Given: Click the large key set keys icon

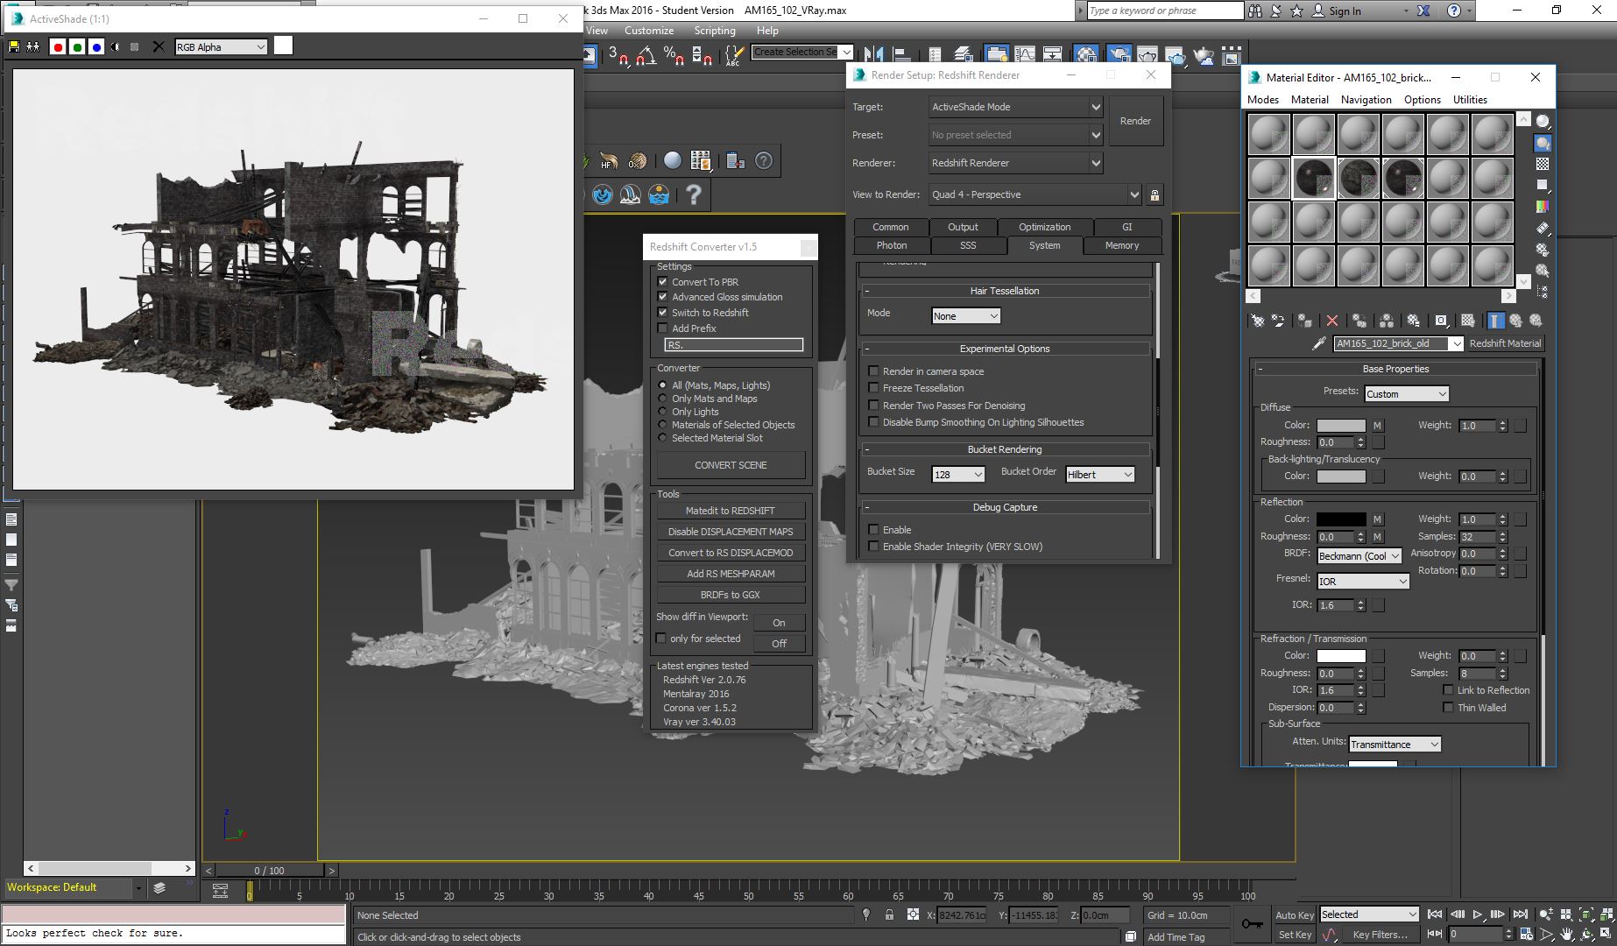Looking at the screenshot, I should (x=1252, y=924).
